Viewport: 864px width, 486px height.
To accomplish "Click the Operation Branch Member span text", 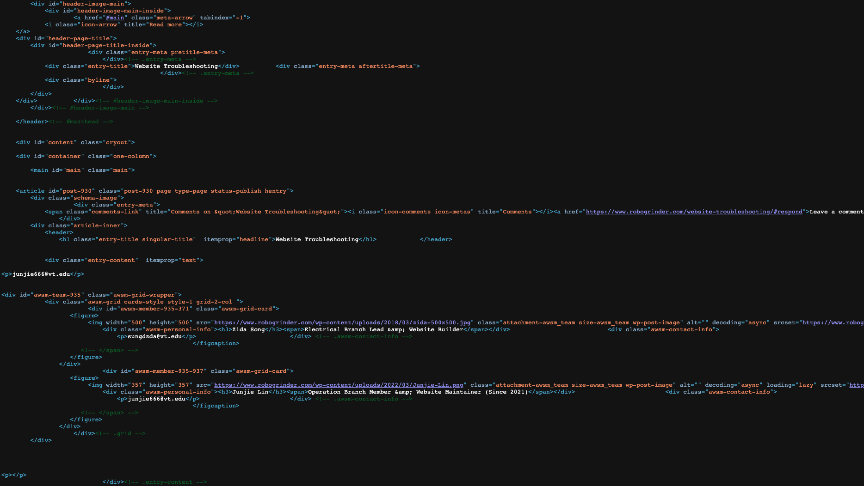I will 418,392.
